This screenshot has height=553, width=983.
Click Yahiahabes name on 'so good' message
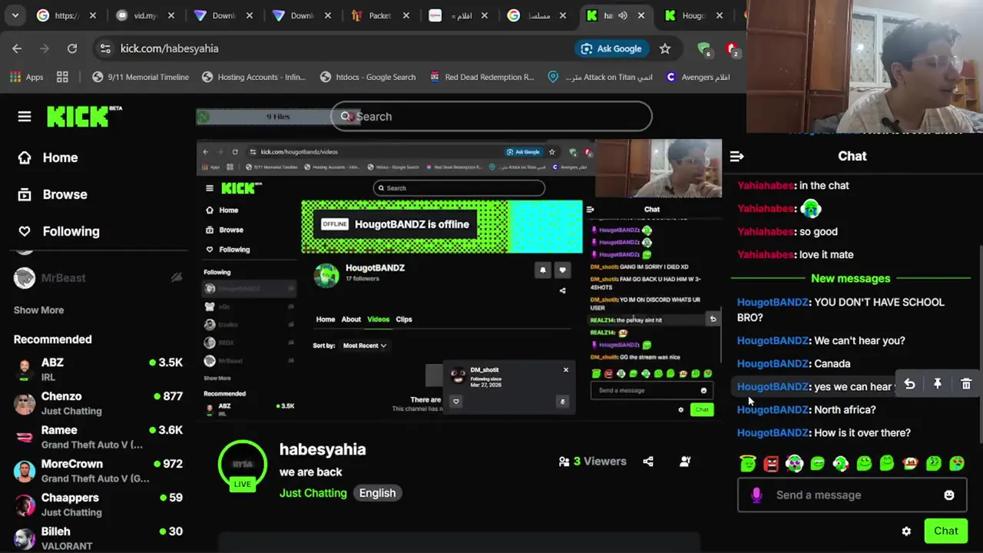[766, 232]
